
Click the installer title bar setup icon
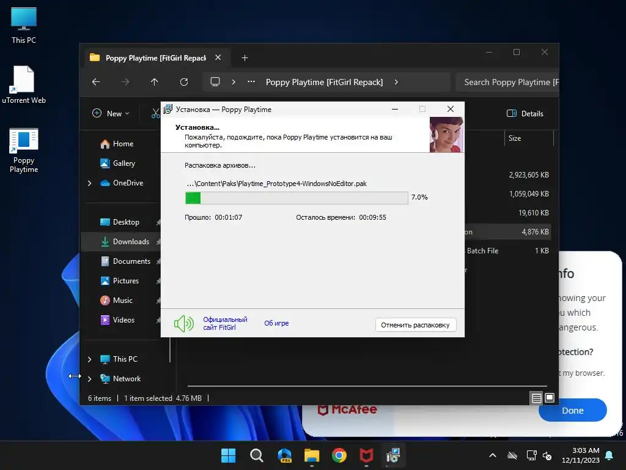[168, 109]
